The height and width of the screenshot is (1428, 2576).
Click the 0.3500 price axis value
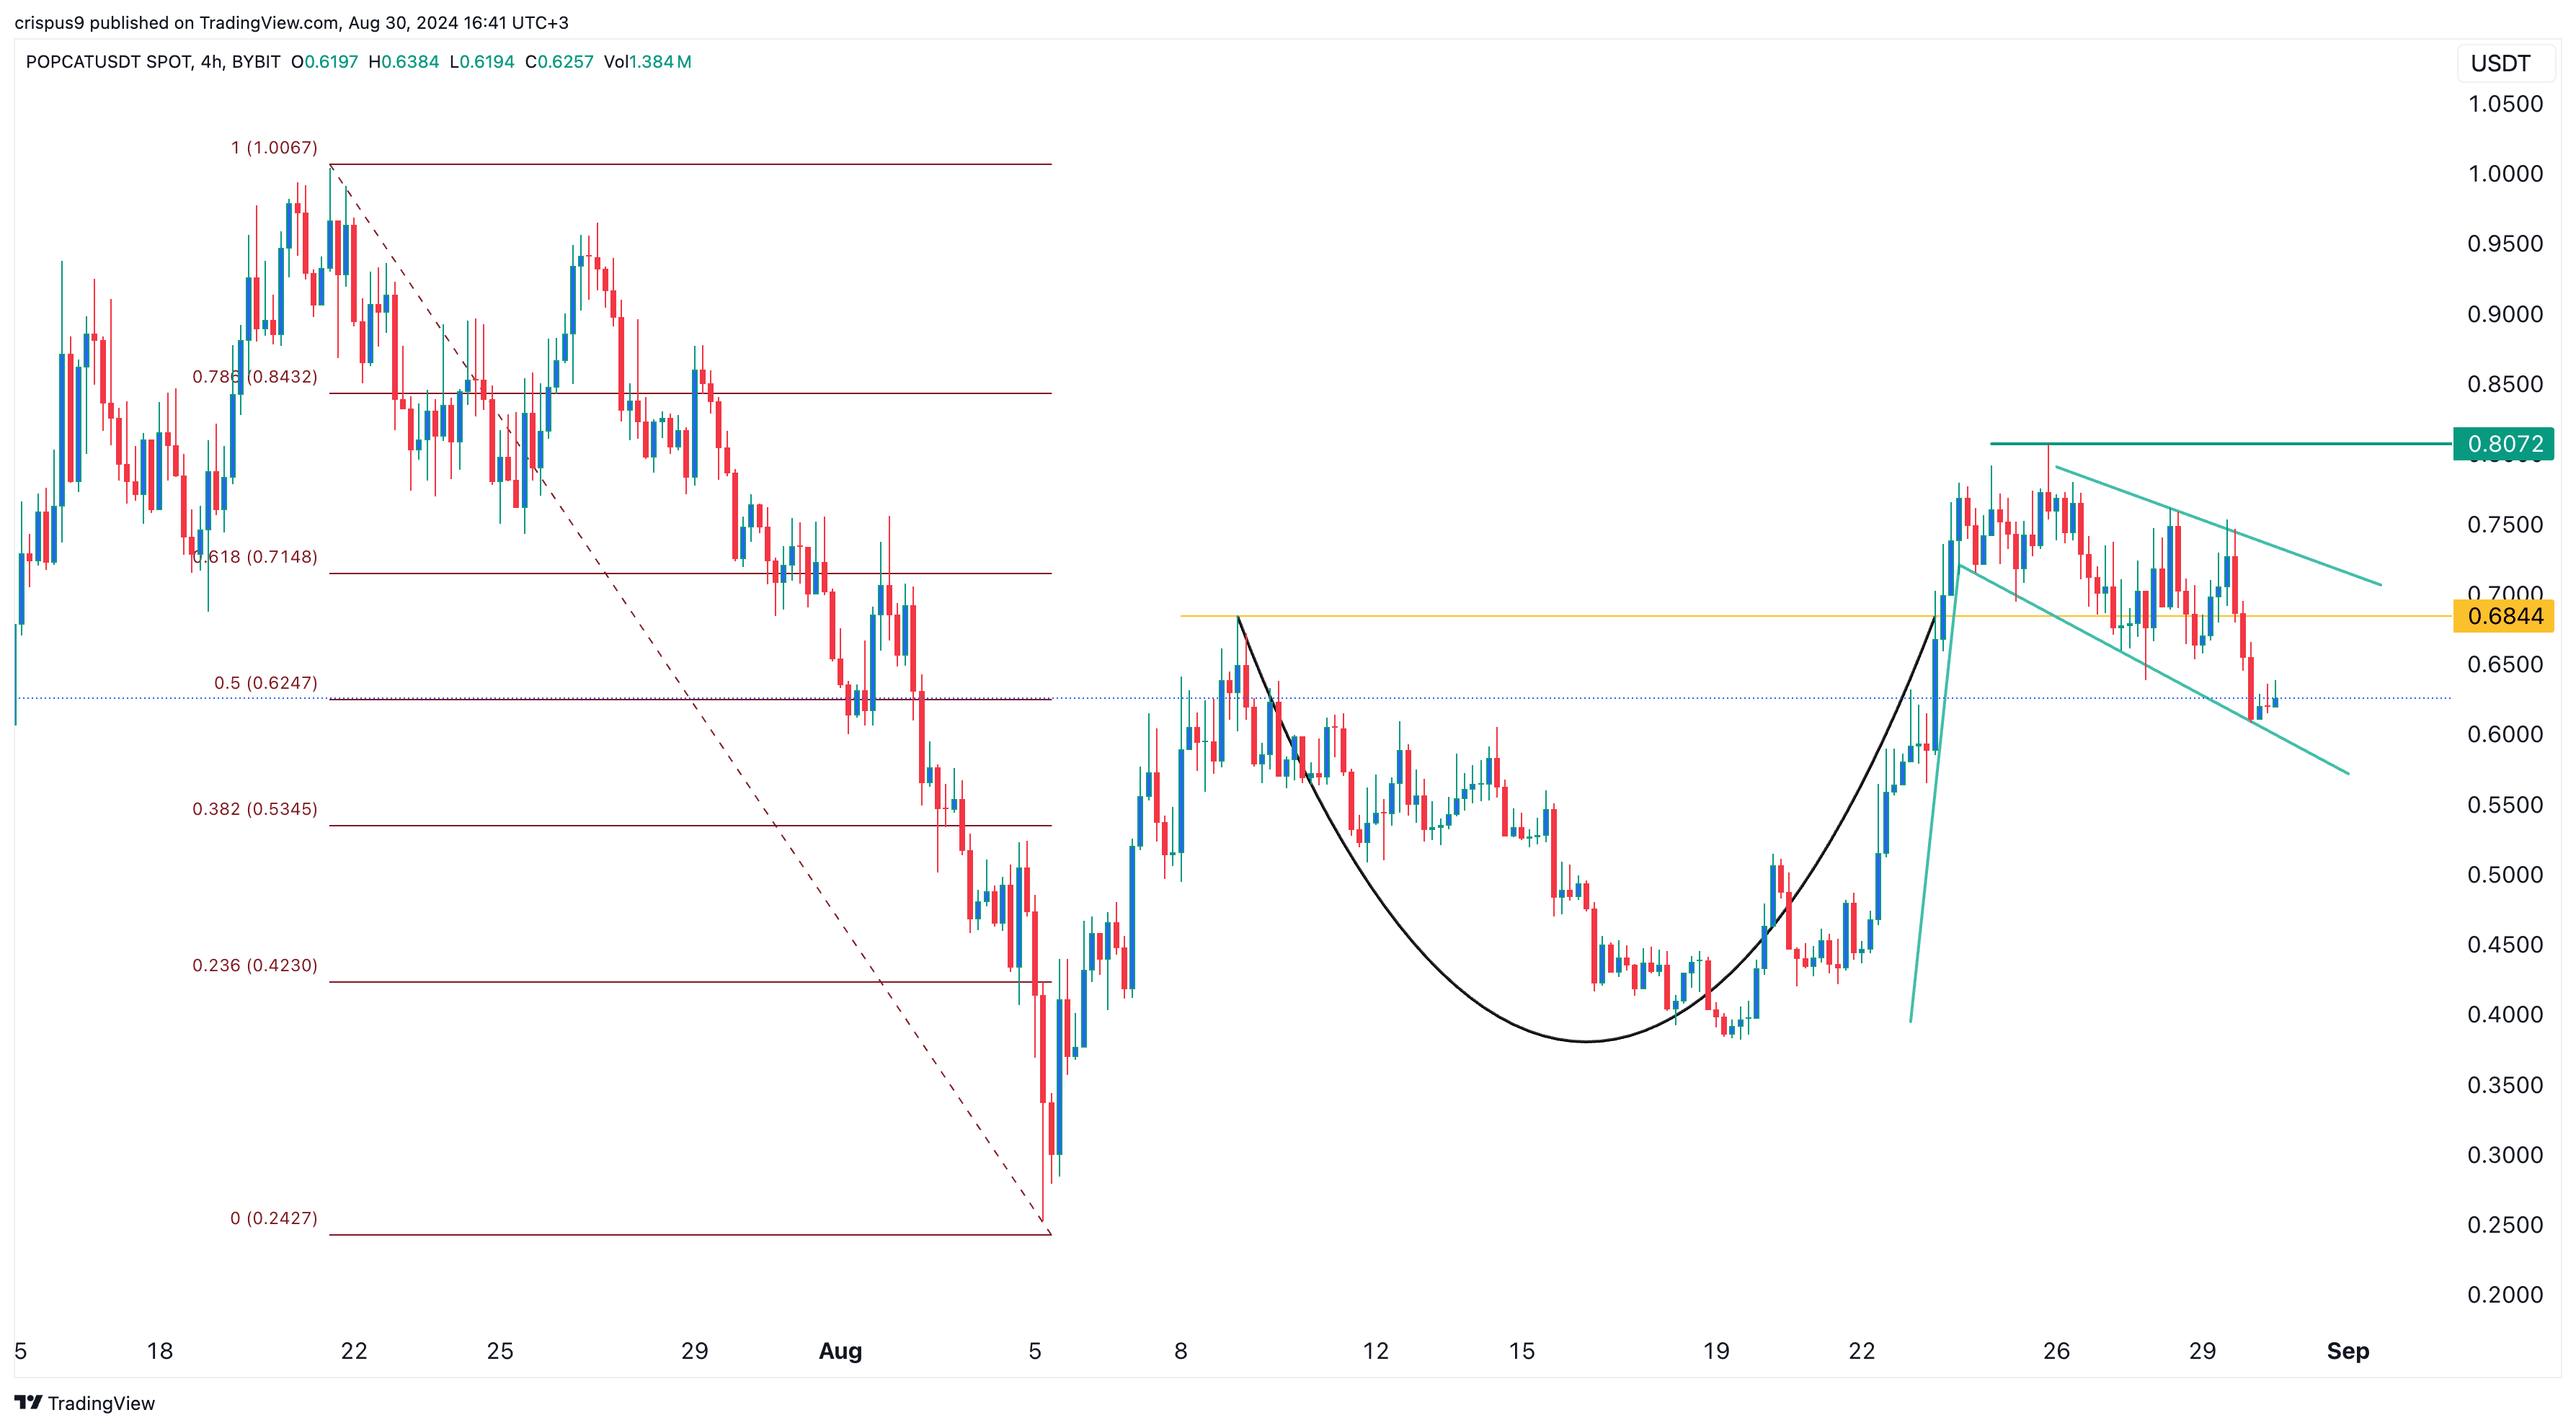click(x=2505, y=1085)
